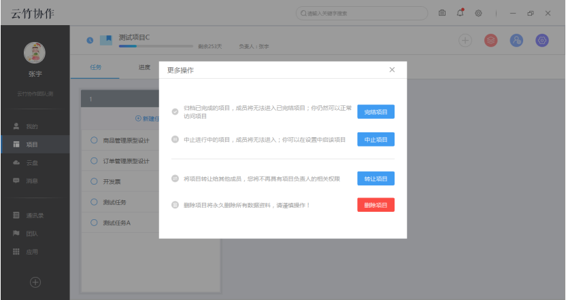Image resolution: width=566 pixels, height=300 pixels.
Task: Toggle the circle for 测试任务A
Action: [95, 223]
